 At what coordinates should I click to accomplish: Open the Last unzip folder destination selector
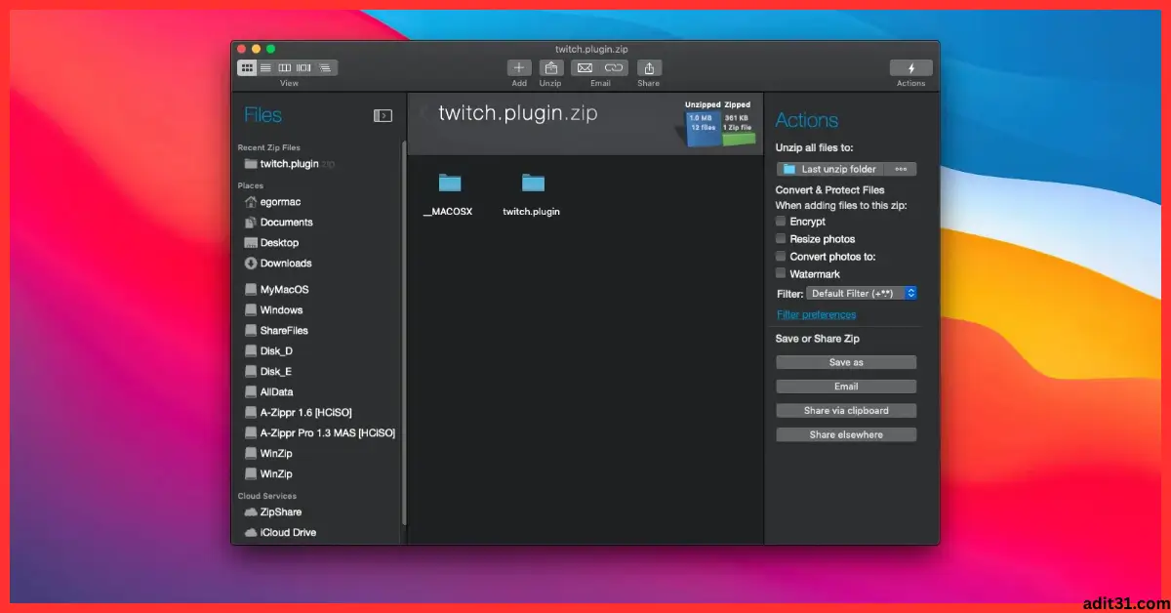(830, 169)
